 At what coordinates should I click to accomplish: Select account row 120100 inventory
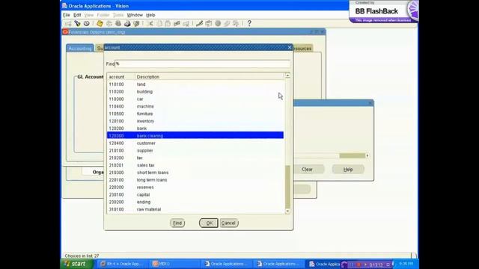(x=195, y=121)
